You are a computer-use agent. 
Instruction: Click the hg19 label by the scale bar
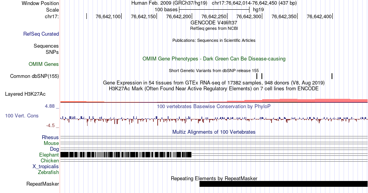coord(258,10)
